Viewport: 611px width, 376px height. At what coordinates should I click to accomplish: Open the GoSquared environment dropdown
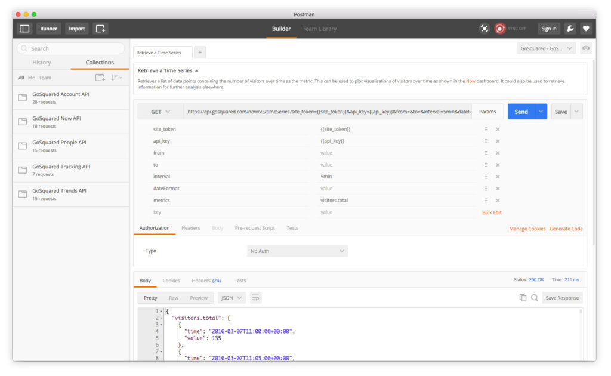pyautogui.click(x=546, y=48)
